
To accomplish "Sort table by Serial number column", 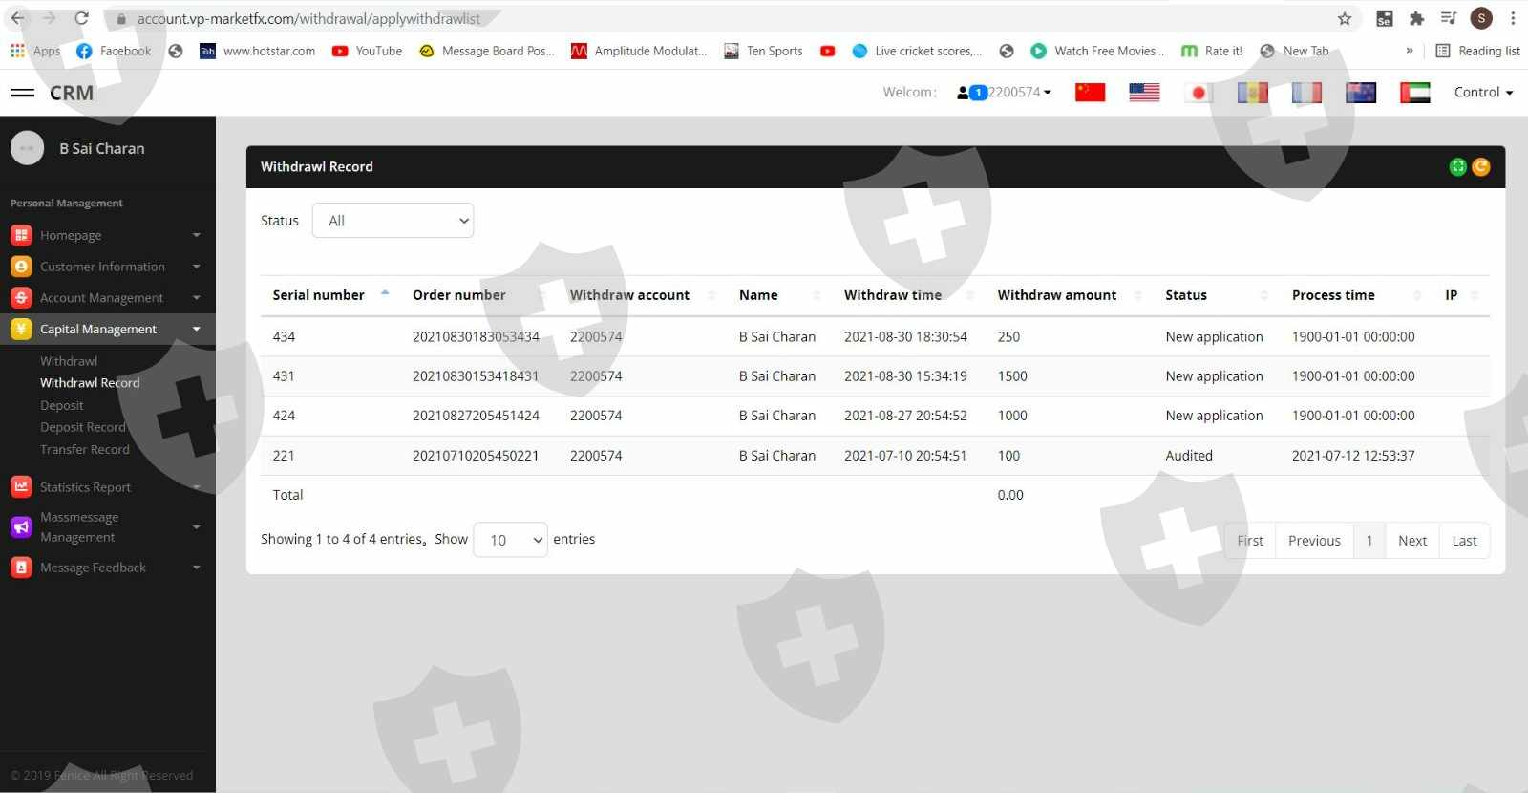I will pyautogui.click(x=319, y=295).
